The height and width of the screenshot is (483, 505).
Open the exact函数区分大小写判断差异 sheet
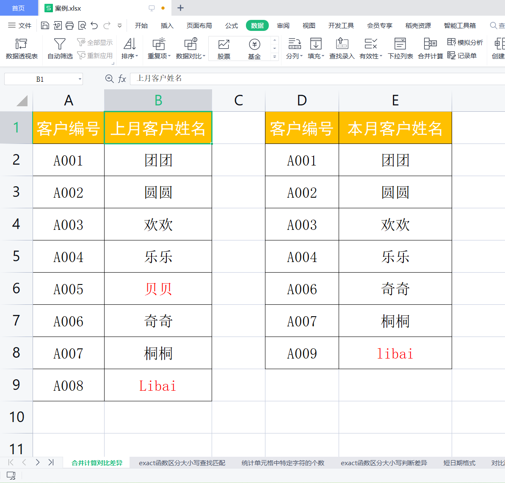(x=384, y=463)
